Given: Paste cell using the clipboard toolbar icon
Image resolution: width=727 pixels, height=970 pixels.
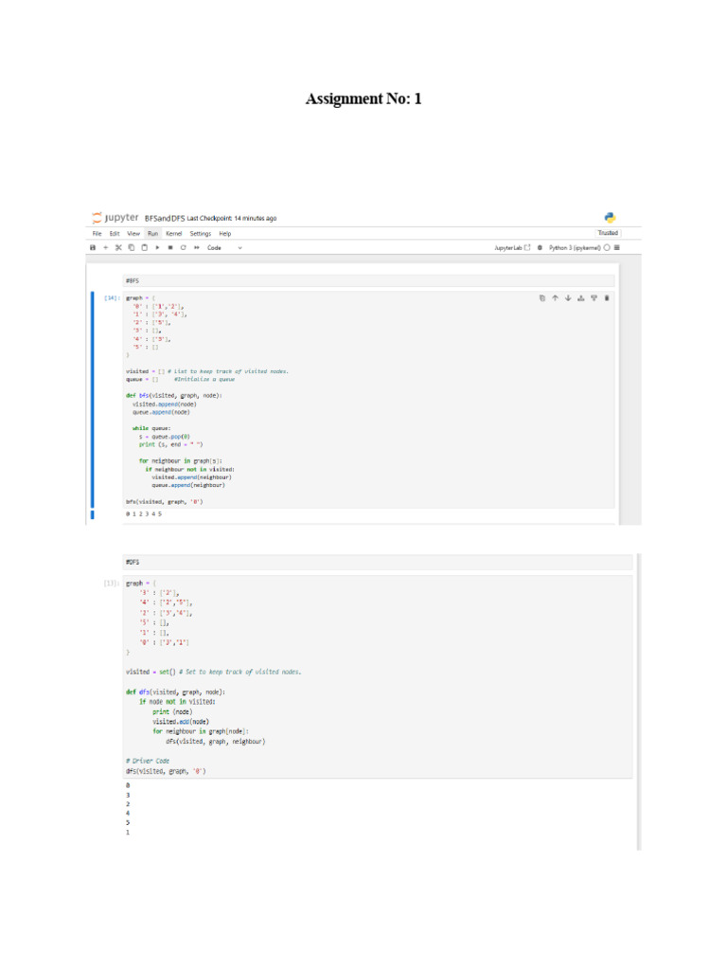Looking at the screenshot, I should (x=144, y=247).
